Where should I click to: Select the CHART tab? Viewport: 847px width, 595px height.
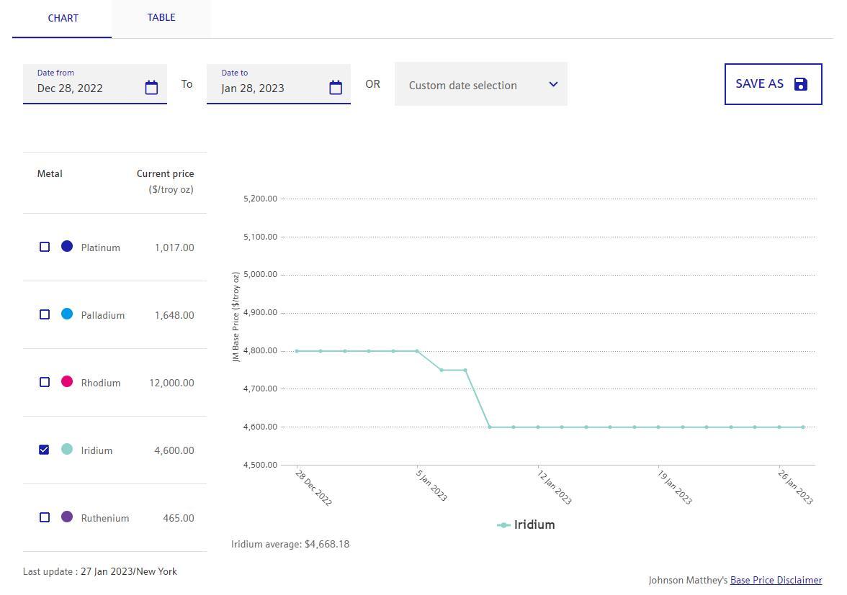63,18
